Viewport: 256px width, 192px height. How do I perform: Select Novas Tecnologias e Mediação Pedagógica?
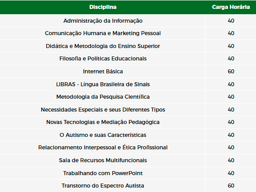[103, 122]
